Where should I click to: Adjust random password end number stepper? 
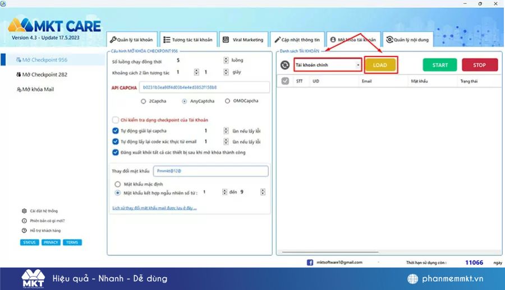click(263, 192)
